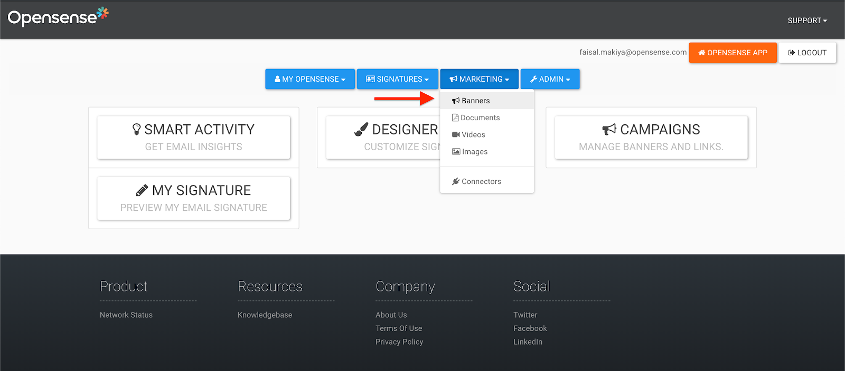Select Documents from the Marketing menu
This screenshot has height=371, width=845.
pos(487,118)
